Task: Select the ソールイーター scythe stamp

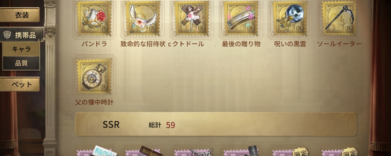Action: coord(339,18)
